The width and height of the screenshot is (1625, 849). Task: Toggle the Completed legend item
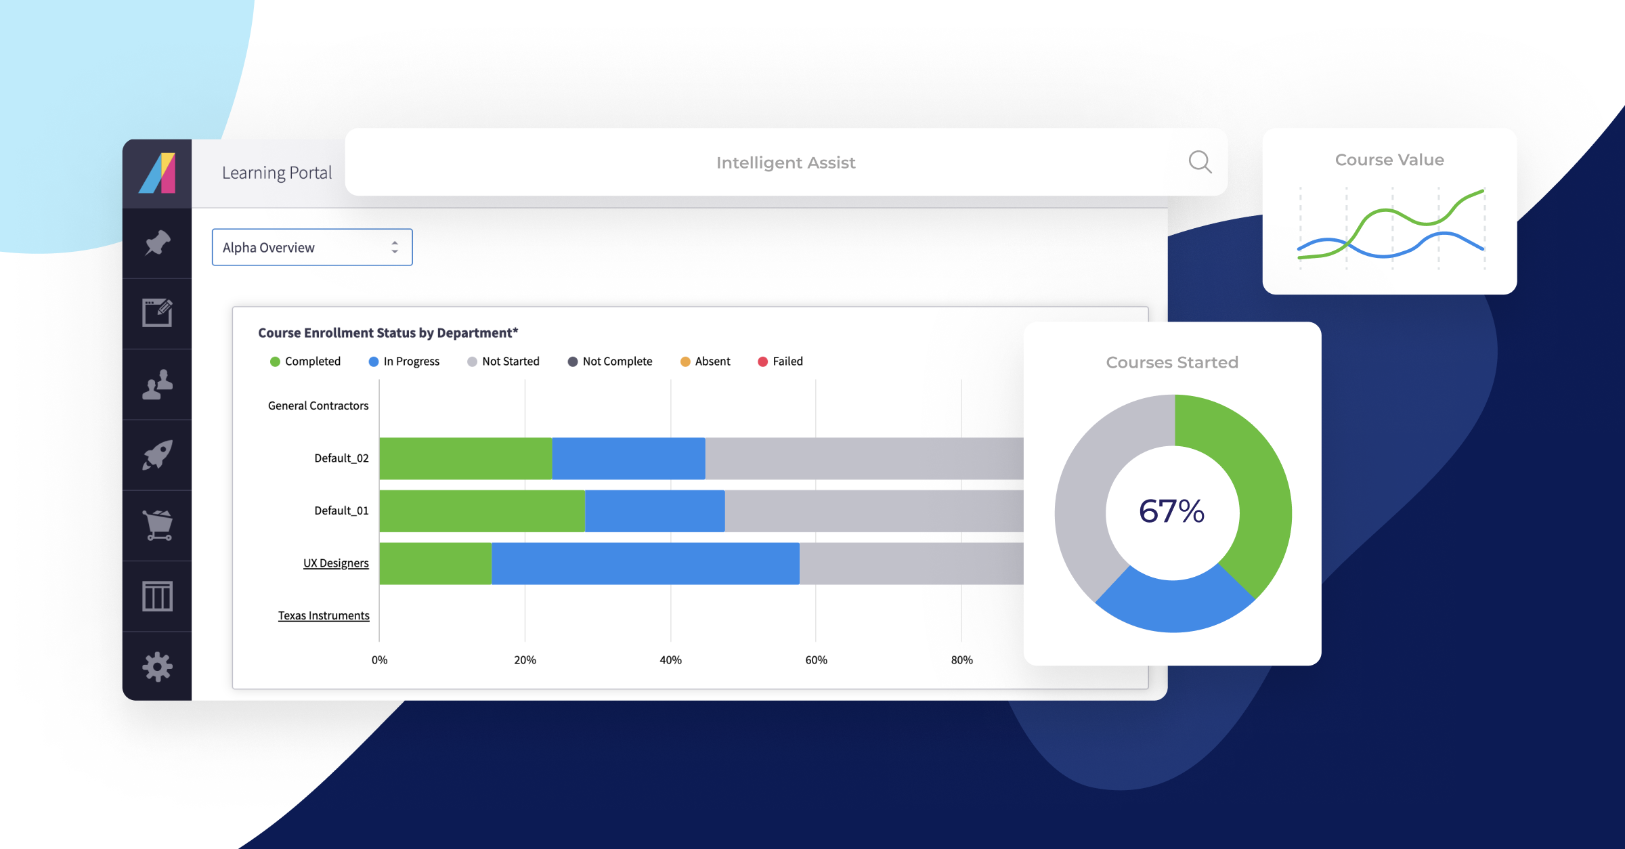click(x=305, y=362)
